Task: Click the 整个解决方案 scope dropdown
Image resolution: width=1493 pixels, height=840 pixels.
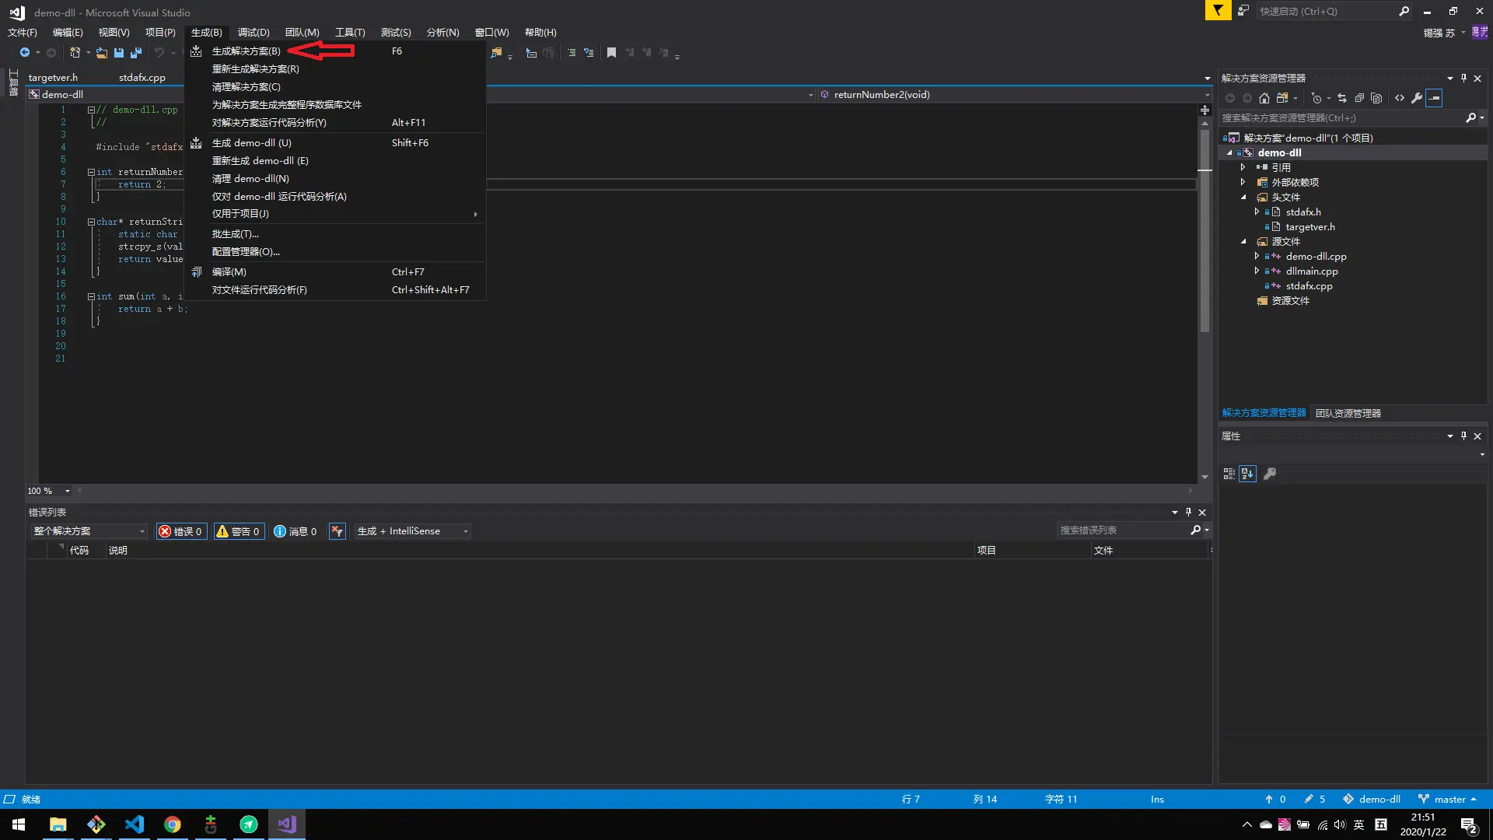Action: (88, 530)
